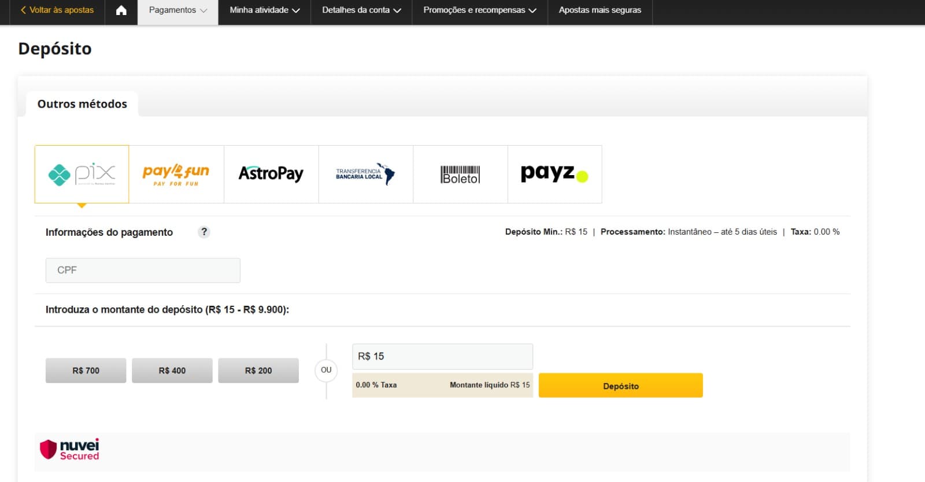This screenshot has width=925, height=482.
Task: Click the 'Informações do pagamento' heading
Action: tap(109, 232)
